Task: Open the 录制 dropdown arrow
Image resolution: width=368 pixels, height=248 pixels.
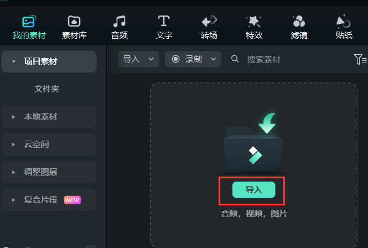Action: (x=213, y=59)
